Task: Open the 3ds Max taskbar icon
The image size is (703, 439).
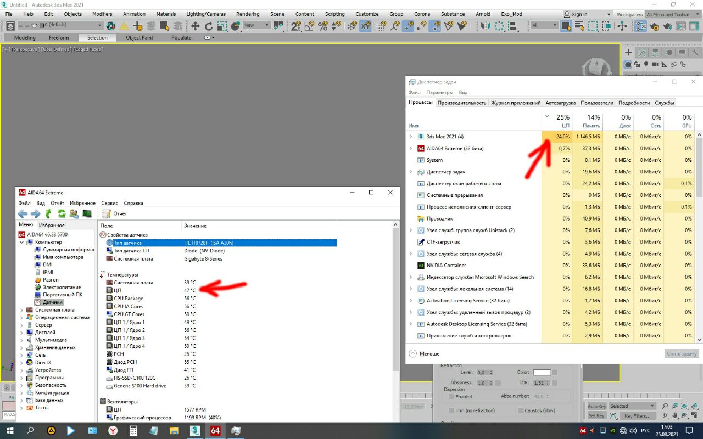Action: coord(194,431)
